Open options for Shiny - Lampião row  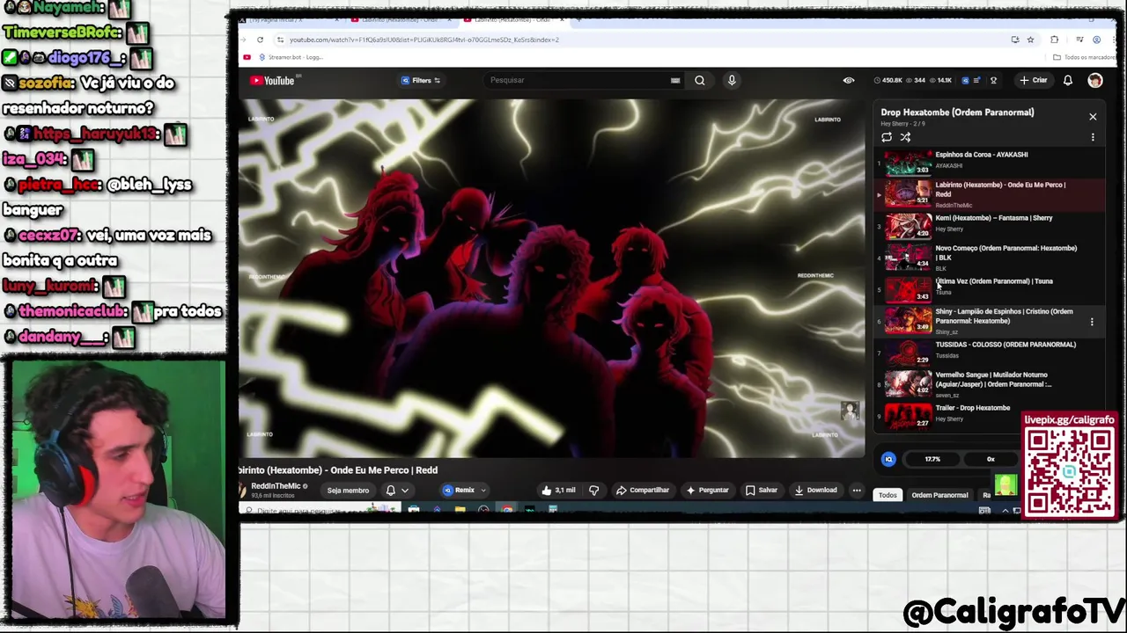click(1092, 322)
